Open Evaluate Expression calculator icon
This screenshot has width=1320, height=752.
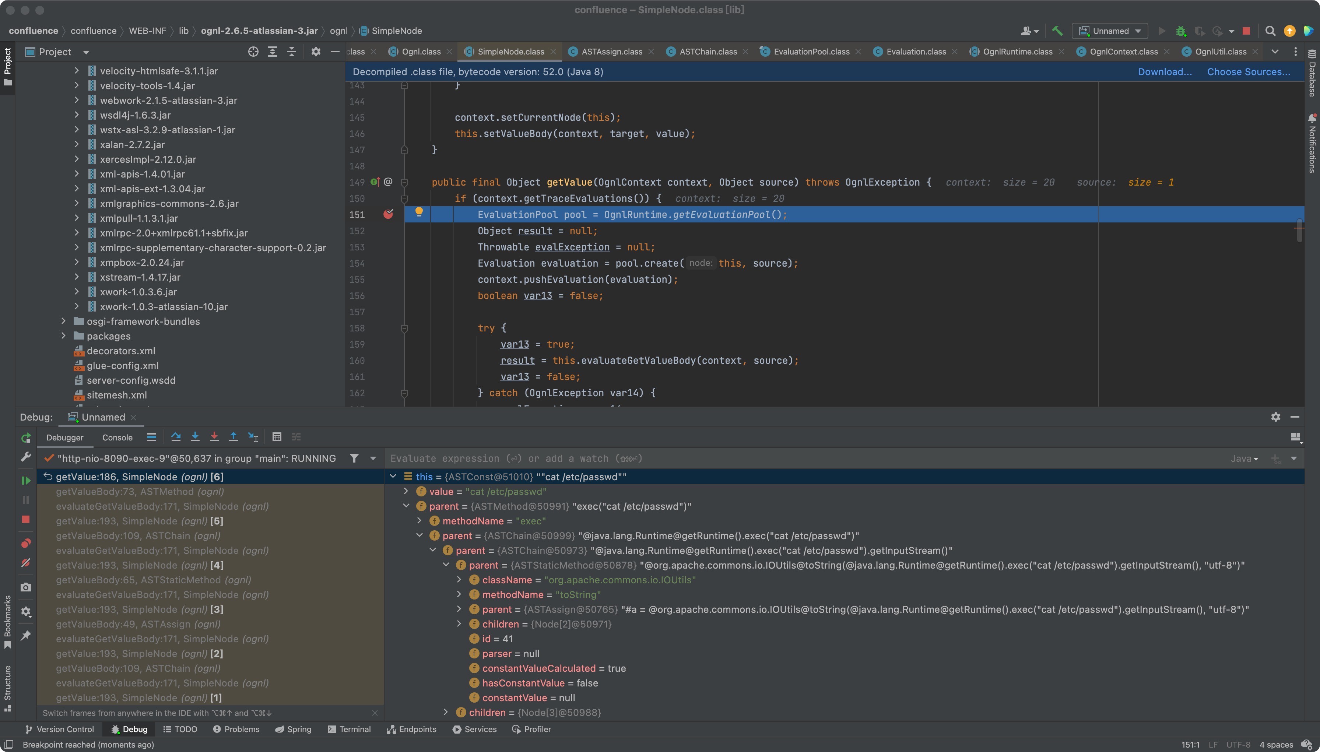pos(277,437)
